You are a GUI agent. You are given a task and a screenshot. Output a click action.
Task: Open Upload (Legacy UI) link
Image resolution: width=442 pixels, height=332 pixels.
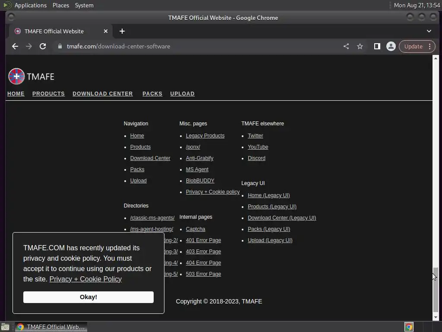pos(270,240)
